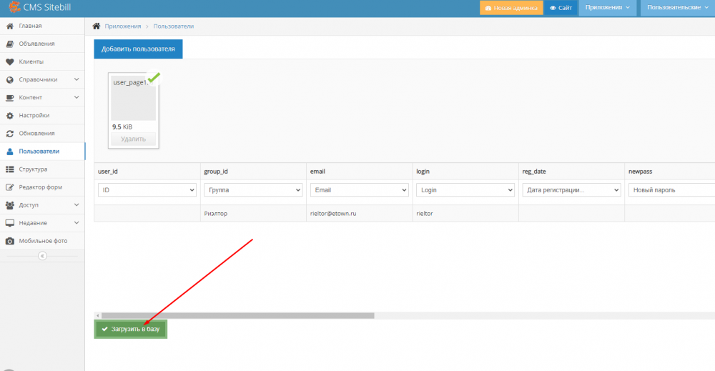This screenshot has height=371, width=715.
Task: Click the horizontal scrollbar below the table
Action: tap(237, 315)
